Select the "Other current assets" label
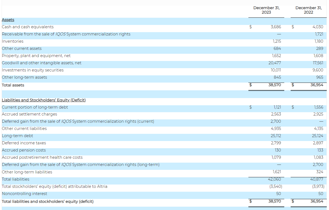Image resolution: width=329 pixels, height=210 pixels. [22, 48]
